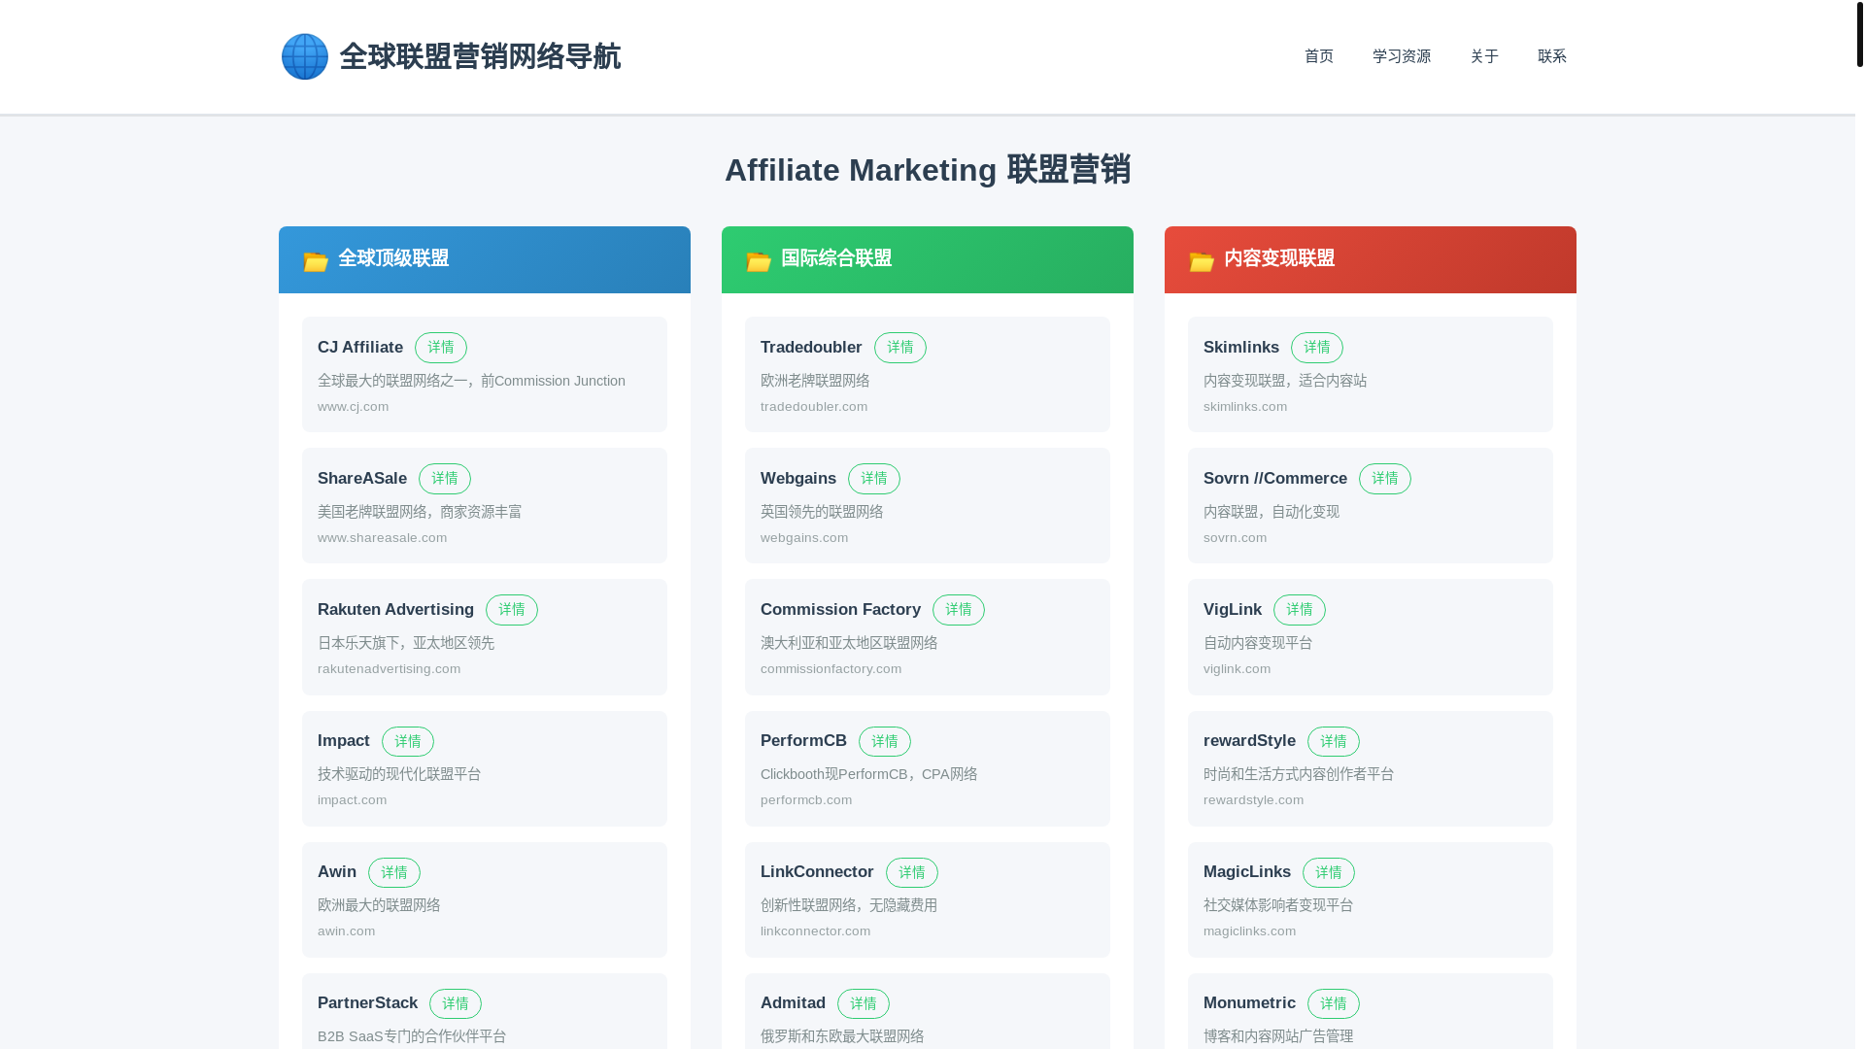Screen dimensions: 1865x1049
Task: Click the rakutenadvertising.com URL text
Action: click(389, 669)
